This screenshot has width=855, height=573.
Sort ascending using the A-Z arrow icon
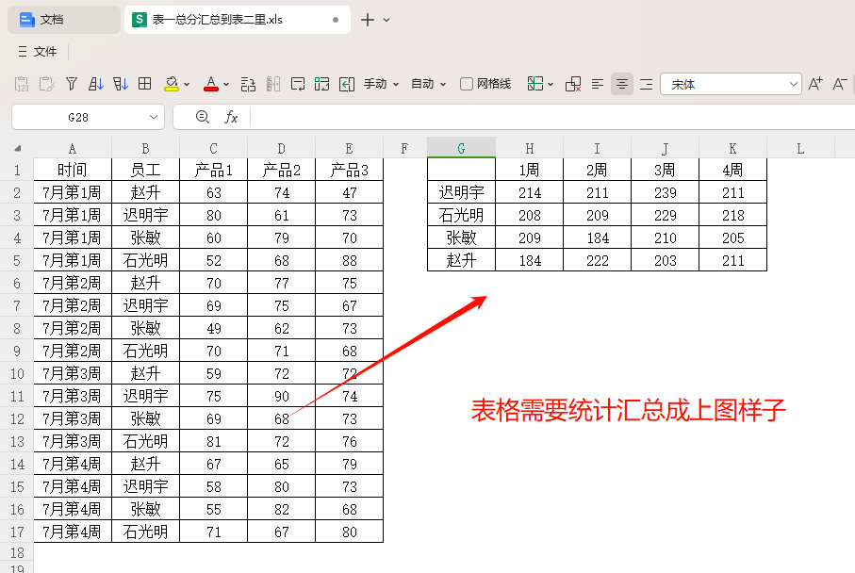(96, 84)
